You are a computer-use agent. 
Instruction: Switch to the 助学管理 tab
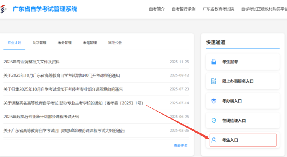click(x=39, y=43)
